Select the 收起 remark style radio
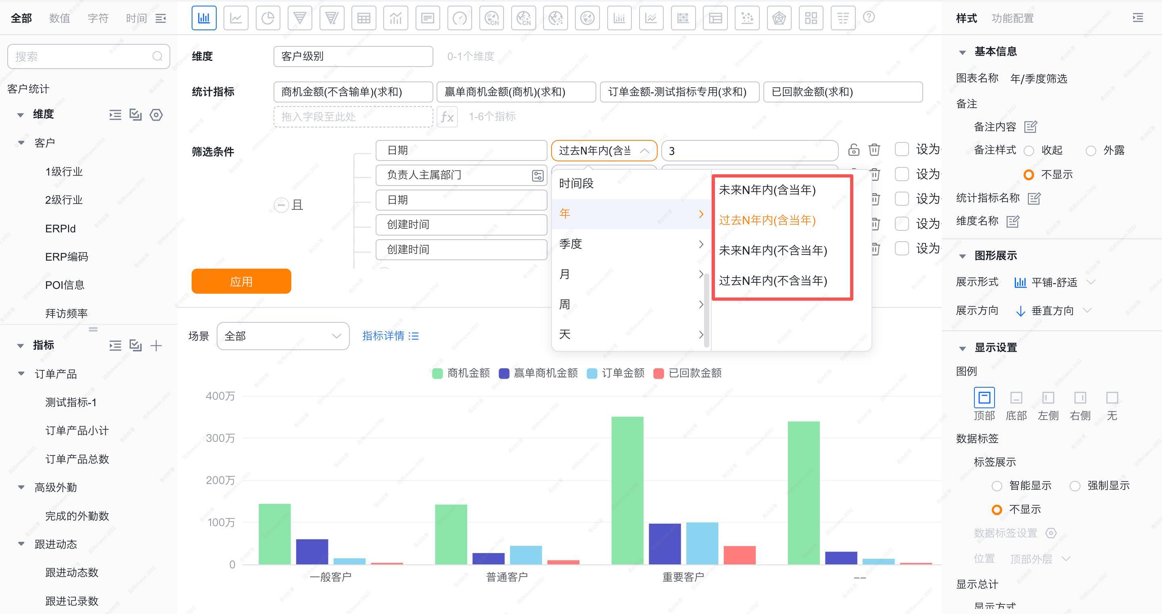 point(1029,151)
